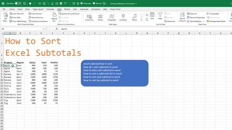The width and height of the screenshot is (232, 130).
Task: Click the Consolidate icon
Action: tap(208, 14)
